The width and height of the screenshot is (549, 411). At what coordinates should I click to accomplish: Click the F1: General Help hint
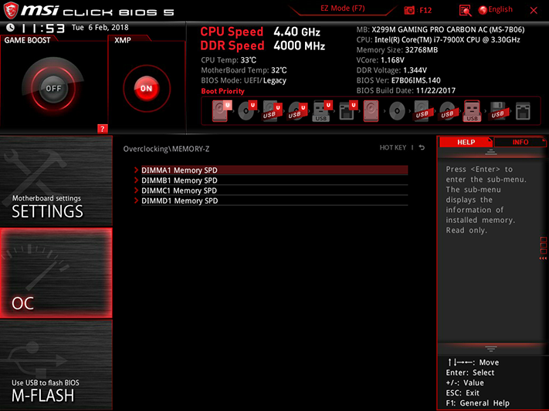point(477,403)
